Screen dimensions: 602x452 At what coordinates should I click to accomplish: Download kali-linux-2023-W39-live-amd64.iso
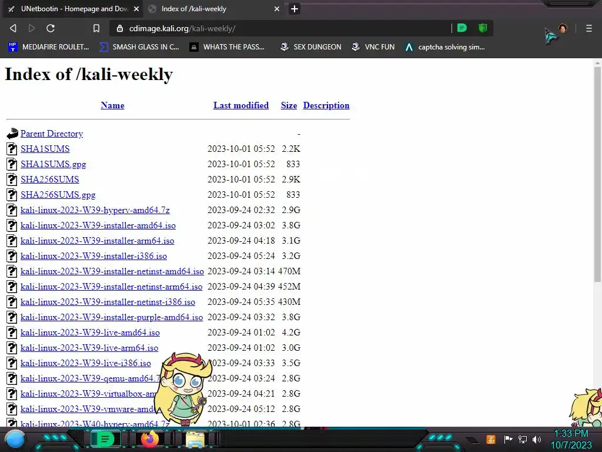(x=90, y=333)
